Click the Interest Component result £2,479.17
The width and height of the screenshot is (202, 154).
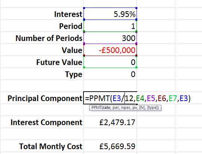[x=110, y=122]
